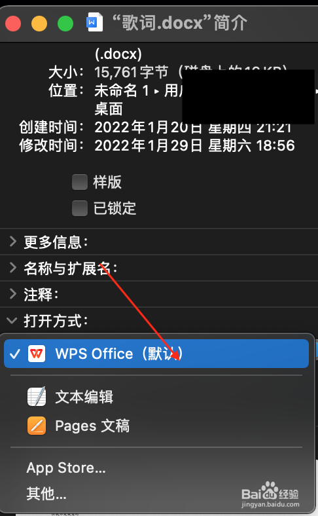Image resolution: width=318 pixels, height=516 pixels.
Task: Choose 文本编辑 from open-with list
Action: 84,397
